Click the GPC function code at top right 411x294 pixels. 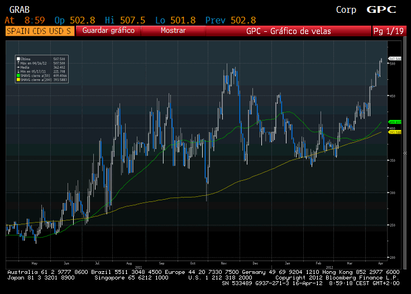(381, 9)
